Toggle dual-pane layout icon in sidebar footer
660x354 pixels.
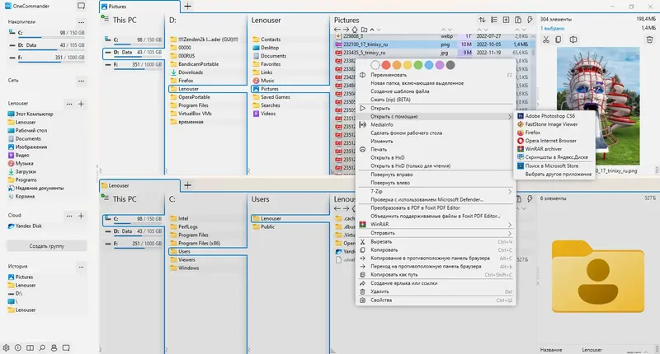pos(31,347)
